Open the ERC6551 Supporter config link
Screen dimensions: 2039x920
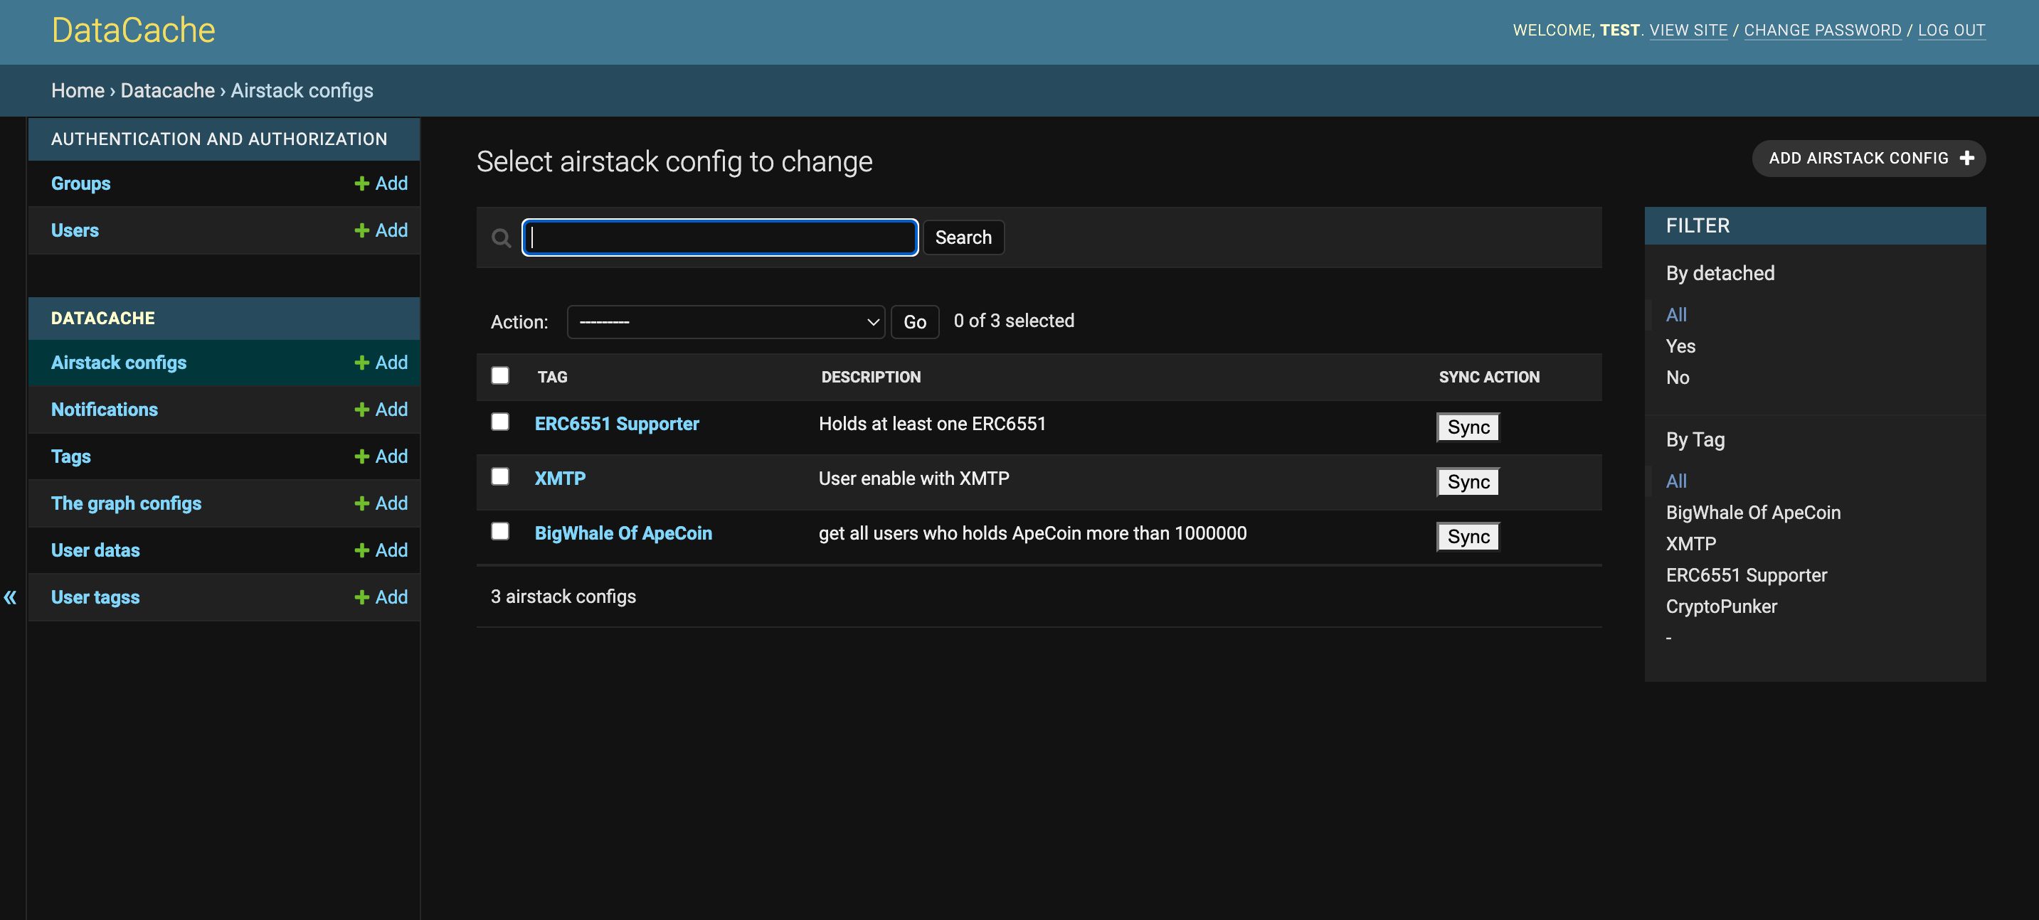coord(617,424)
